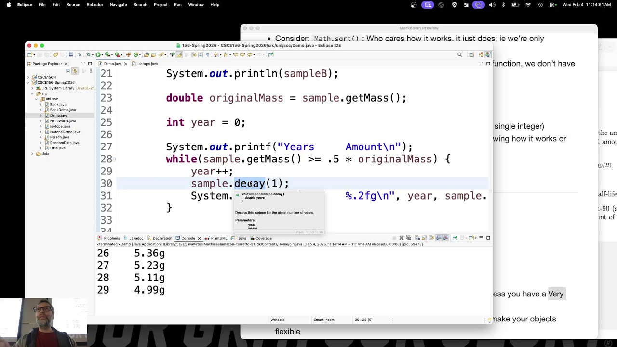Viewport: 617px width, 347px height.
Task: Toggle Word Wrap in Console toolbar
Action: (x=432, y=238)
